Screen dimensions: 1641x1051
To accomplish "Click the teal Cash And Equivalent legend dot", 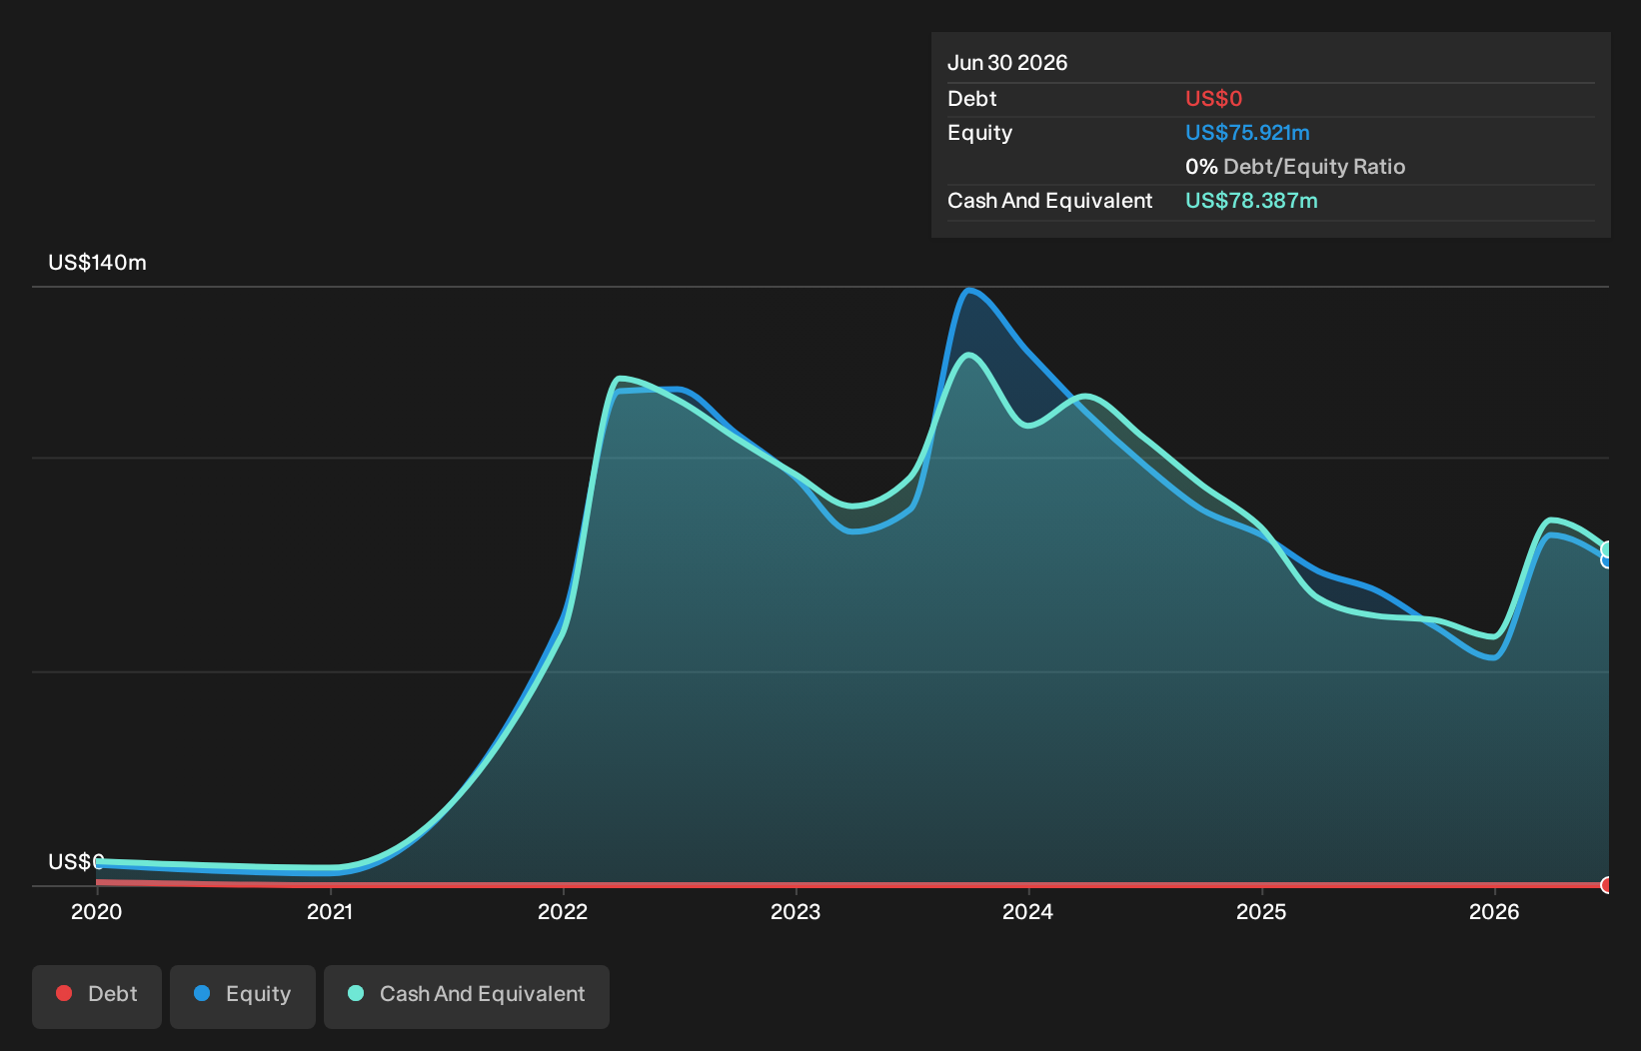I will [356, 993].
